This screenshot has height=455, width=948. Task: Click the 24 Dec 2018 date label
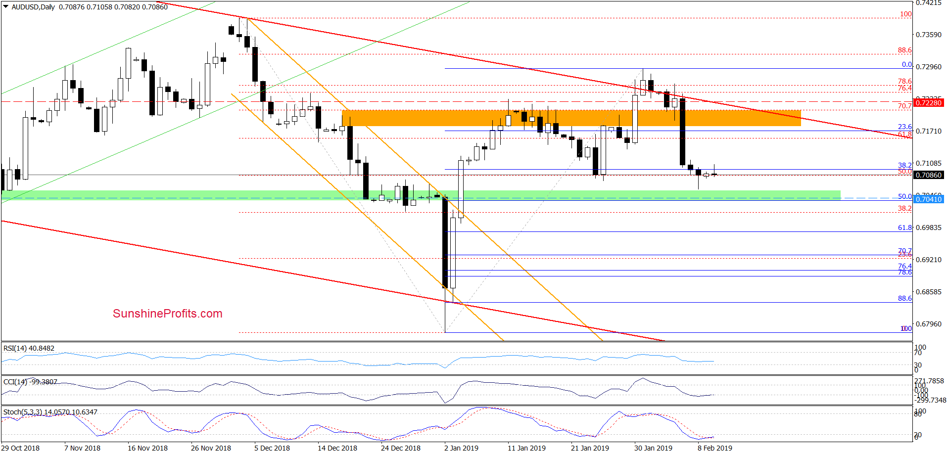[x=401, y=448]
